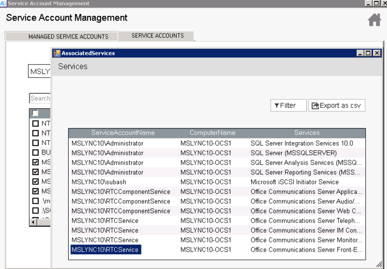
Task: Click the Filter button
Action: click(289, 106)
